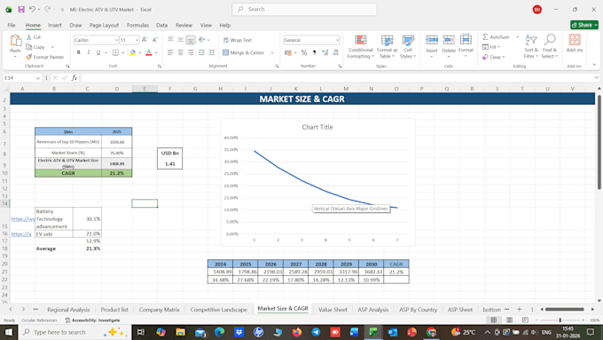
Task: Apply percent style format
Action: tap(304, 52)
